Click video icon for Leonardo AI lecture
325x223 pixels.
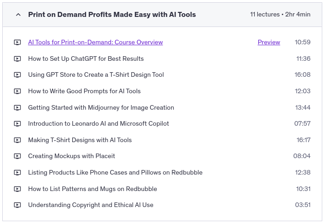tap(17, 124)
